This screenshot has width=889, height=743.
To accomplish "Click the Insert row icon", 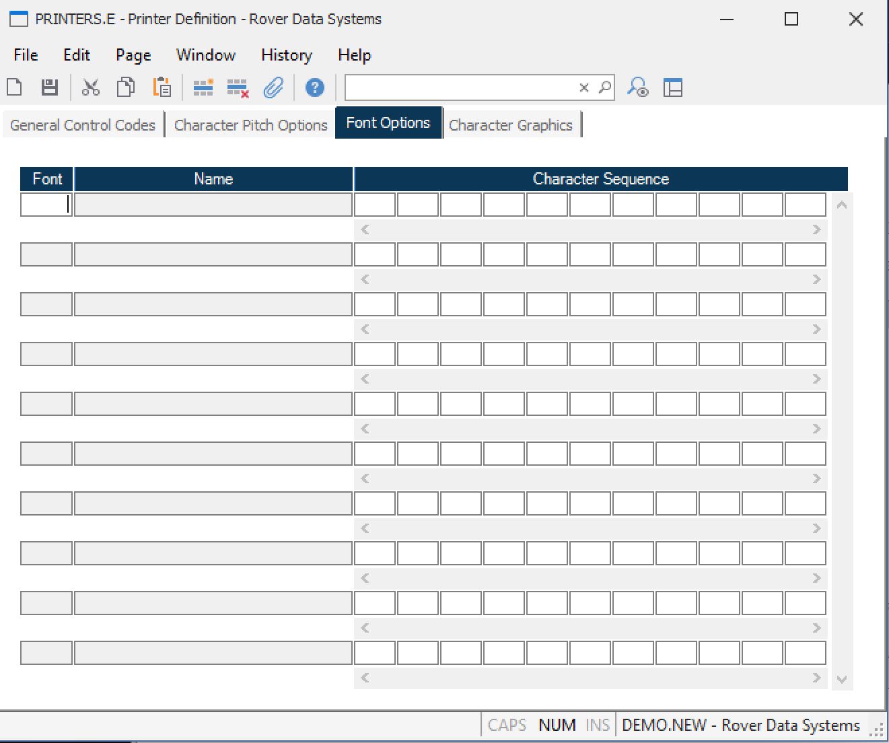I will [x=203, y=87].
